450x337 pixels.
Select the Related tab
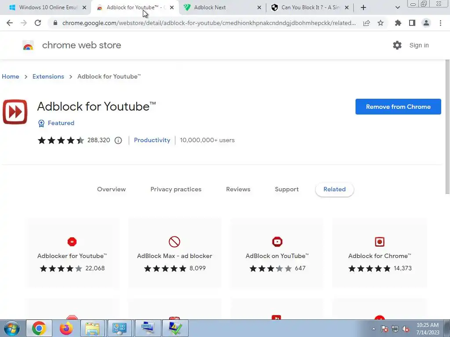point(334,189)
